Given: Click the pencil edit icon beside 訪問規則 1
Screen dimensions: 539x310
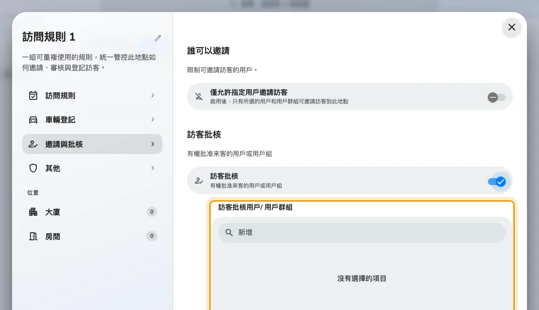Looking at the screenshot, I should point(157,38).
